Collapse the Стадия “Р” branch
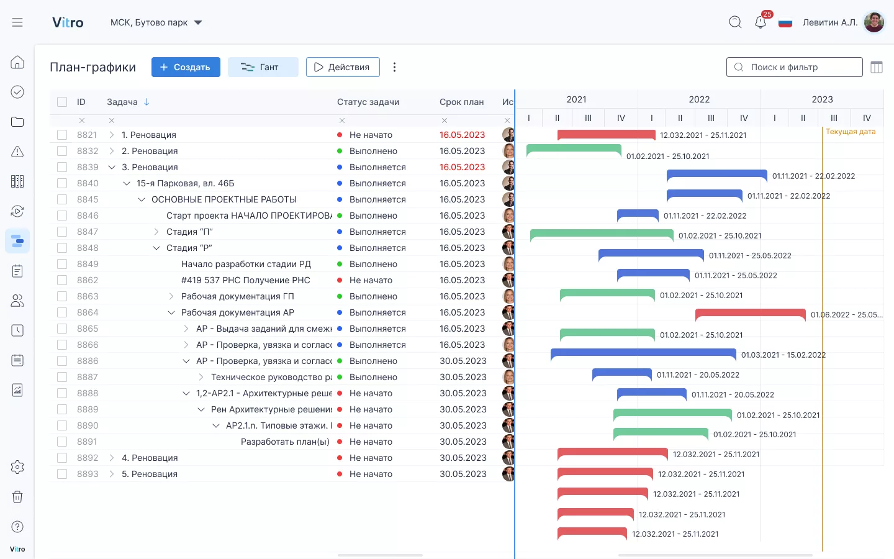Image resolution: width=894 pixels, height=559 pixels. coord(156,248)
